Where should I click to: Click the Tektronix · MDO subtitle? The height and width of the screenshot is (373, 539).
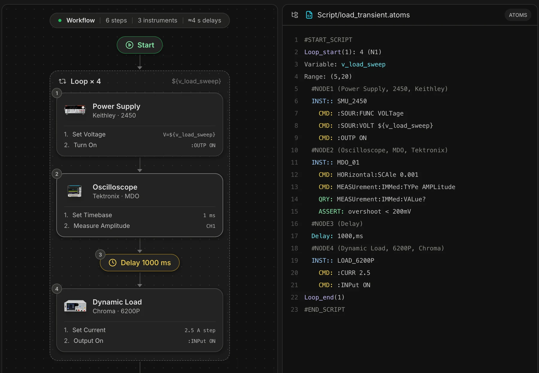[x=116, y=196]
